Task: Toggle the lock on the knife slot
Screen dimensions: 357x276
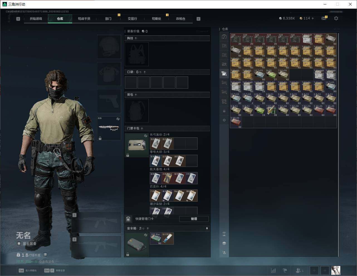Action: coord(100,138)
